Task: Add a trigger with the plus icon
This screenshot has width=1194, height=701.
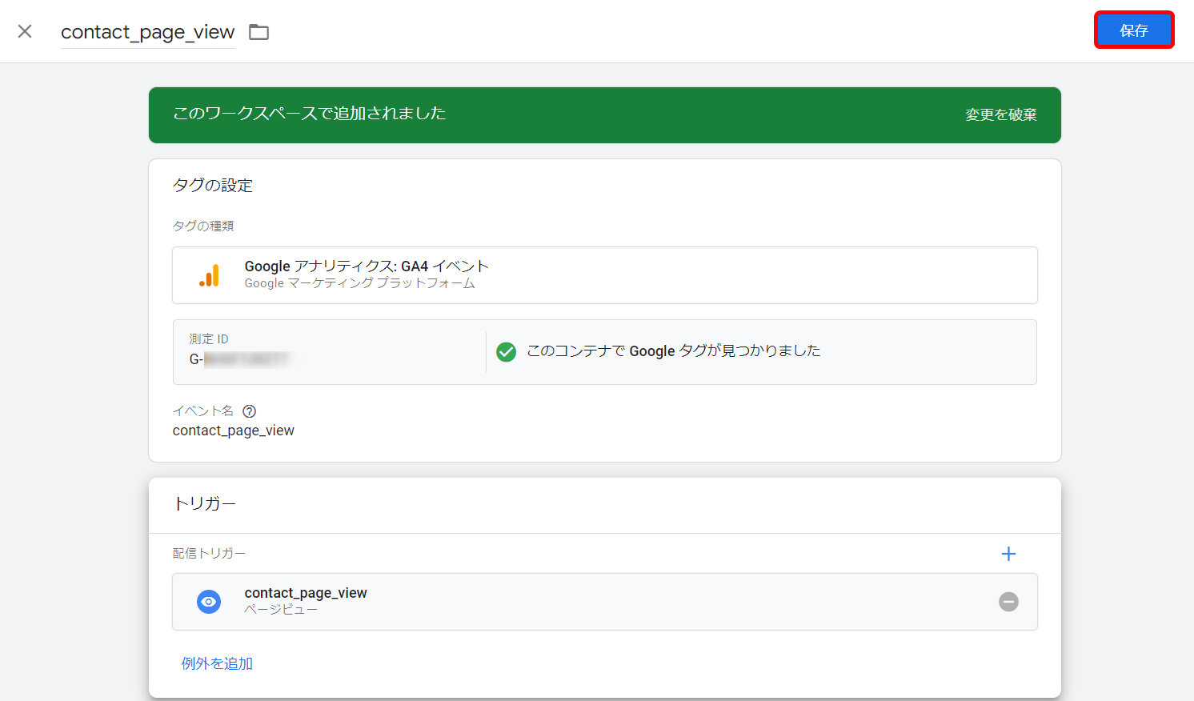Action: pyautogui.click(x=1008, y=553)
